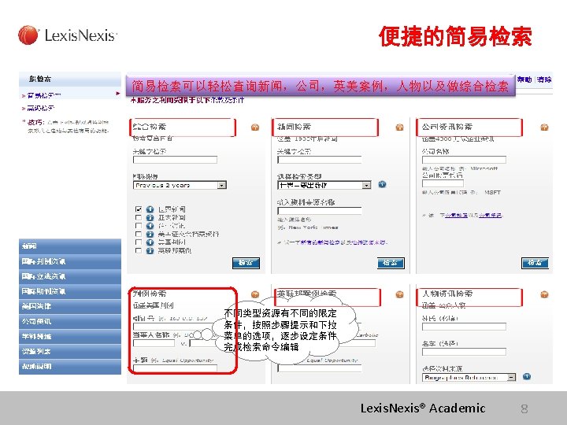This screenshot has width=567, height=425.
Task: Click company name field in 公司资讯检索
Action: 464,160
